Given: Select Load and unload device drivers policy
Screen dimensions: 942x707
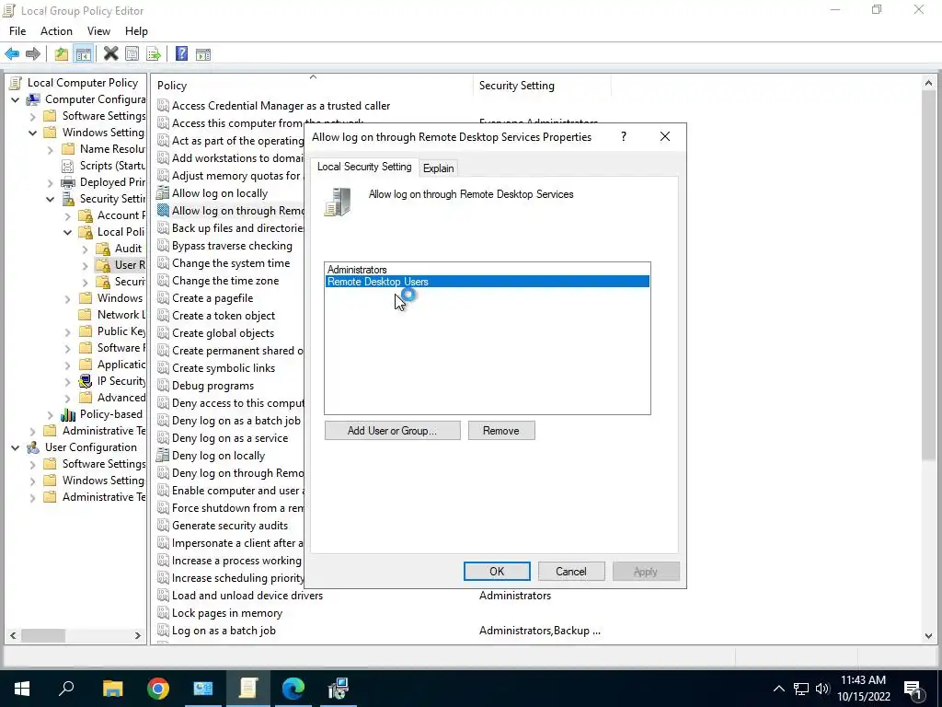Looking at the screenshot, I should click(x=247, y=596).
